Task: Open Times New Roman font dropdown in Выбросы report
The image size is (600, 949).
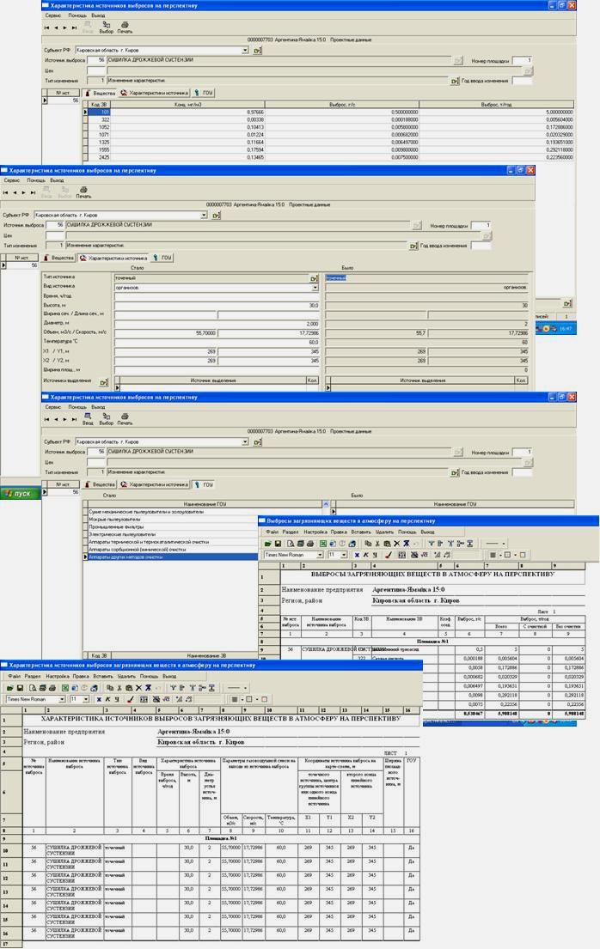Action: click(x=320, y=555)
